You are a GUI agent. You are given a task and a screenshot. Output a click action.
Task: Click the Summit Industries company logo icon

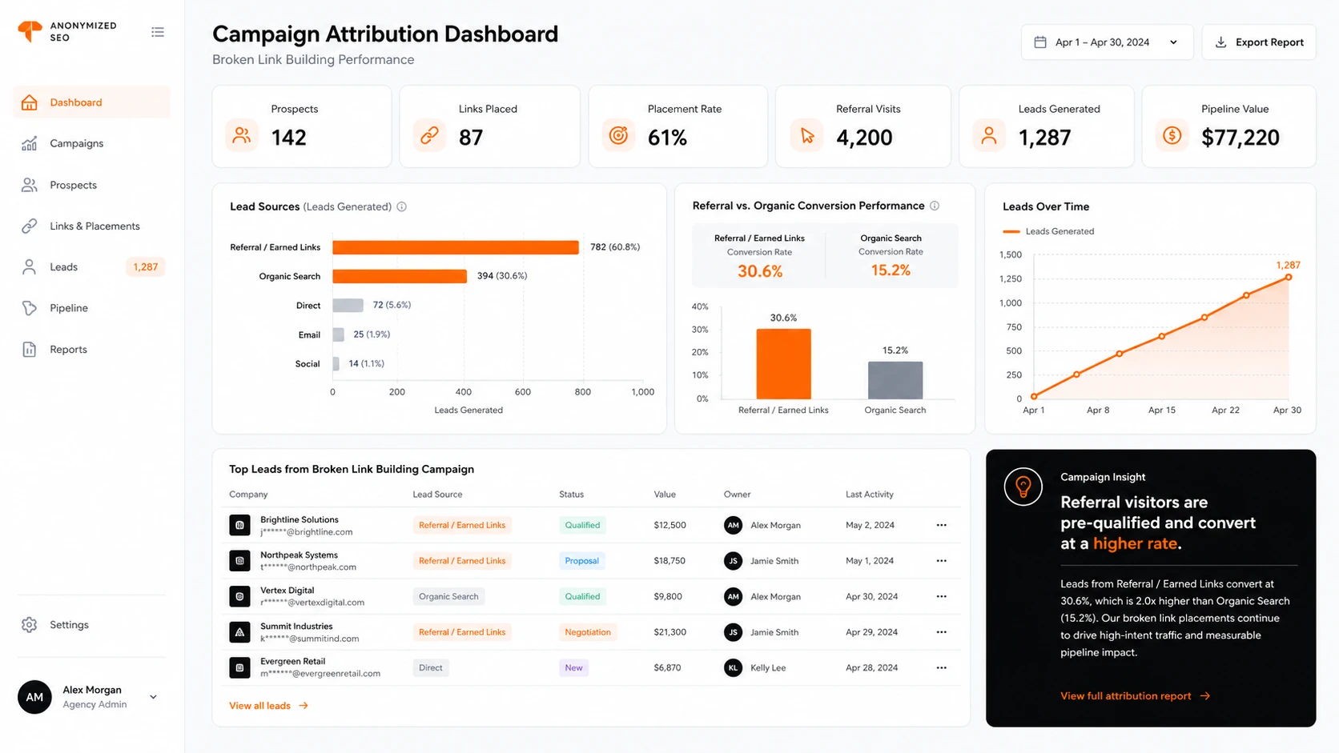tap(239, 632)
